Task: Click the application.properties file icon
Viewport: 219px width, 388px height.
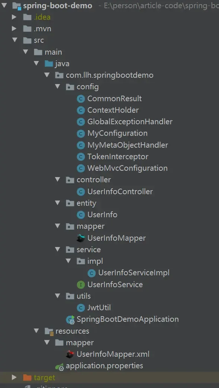Action: point(59,366)
